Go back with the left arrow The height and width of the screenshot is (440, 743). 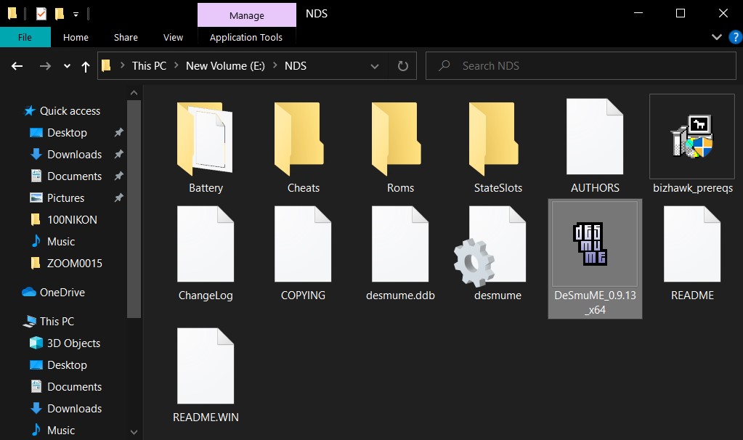click(x=17, y=66)
